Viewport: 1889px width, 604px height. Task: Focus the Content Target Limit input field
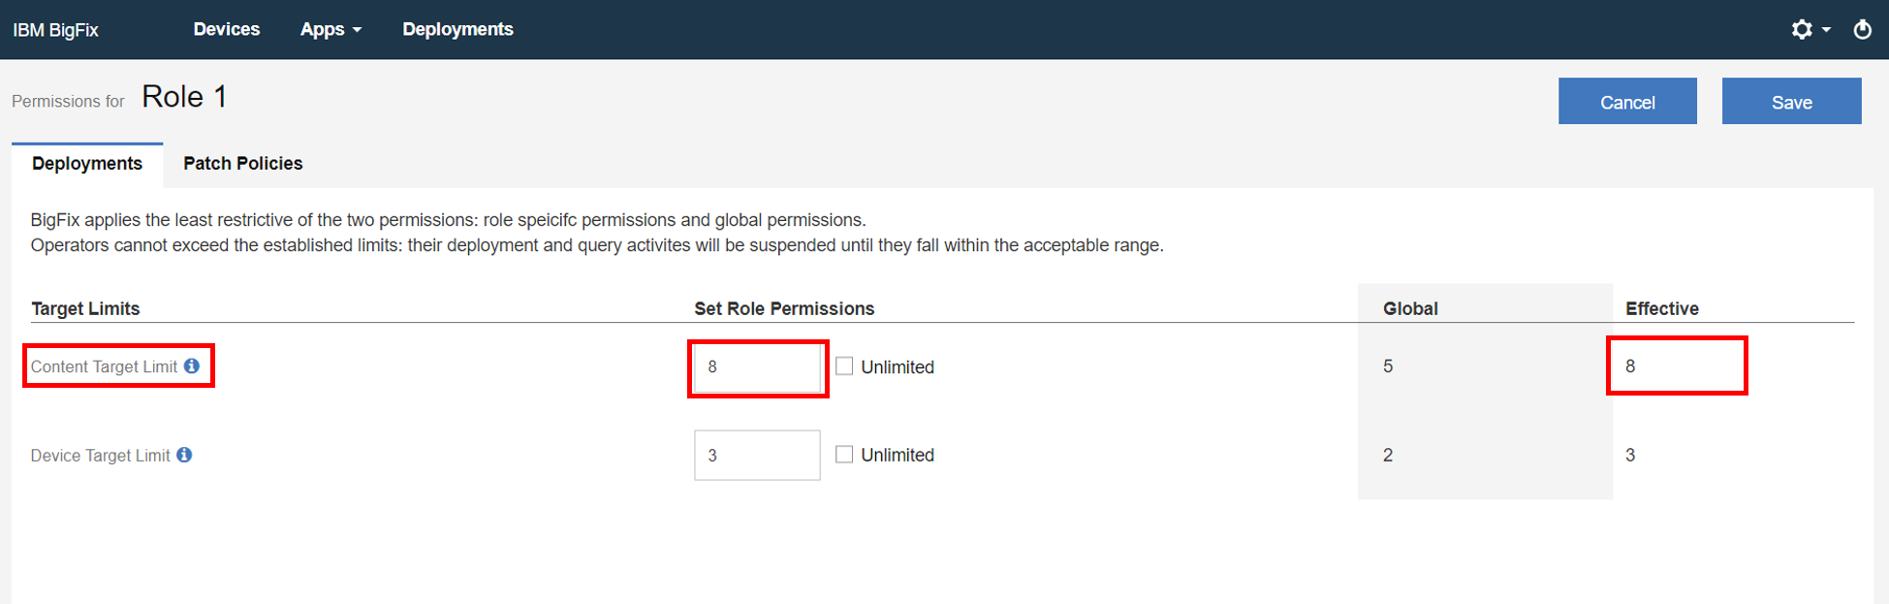[x=757, y=367]
